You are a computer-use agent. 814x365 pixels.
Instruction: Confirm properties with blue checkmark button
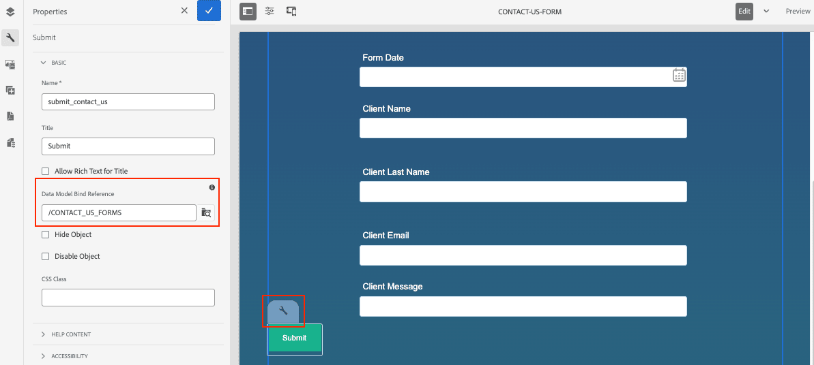[x=209, y=10]
